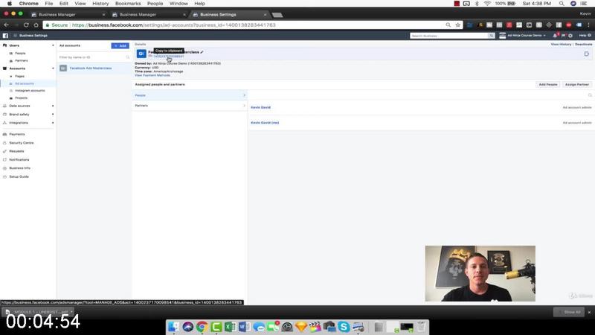Switch to second Business Manager tab
The height and width of the screenshot is (335, 595).
tap(149, 14)
